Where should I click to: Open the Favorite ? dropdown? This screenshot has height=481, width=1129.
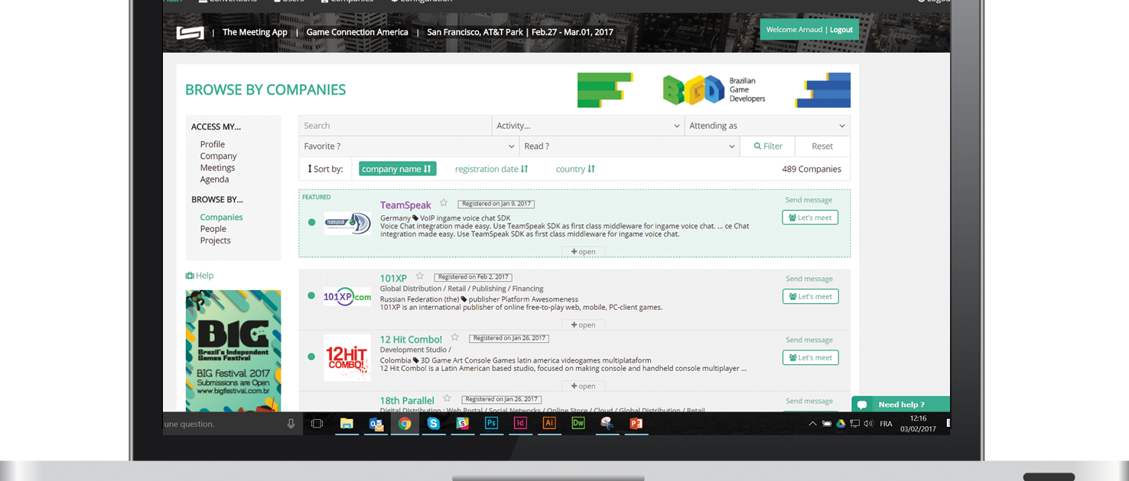pos(408,146)
